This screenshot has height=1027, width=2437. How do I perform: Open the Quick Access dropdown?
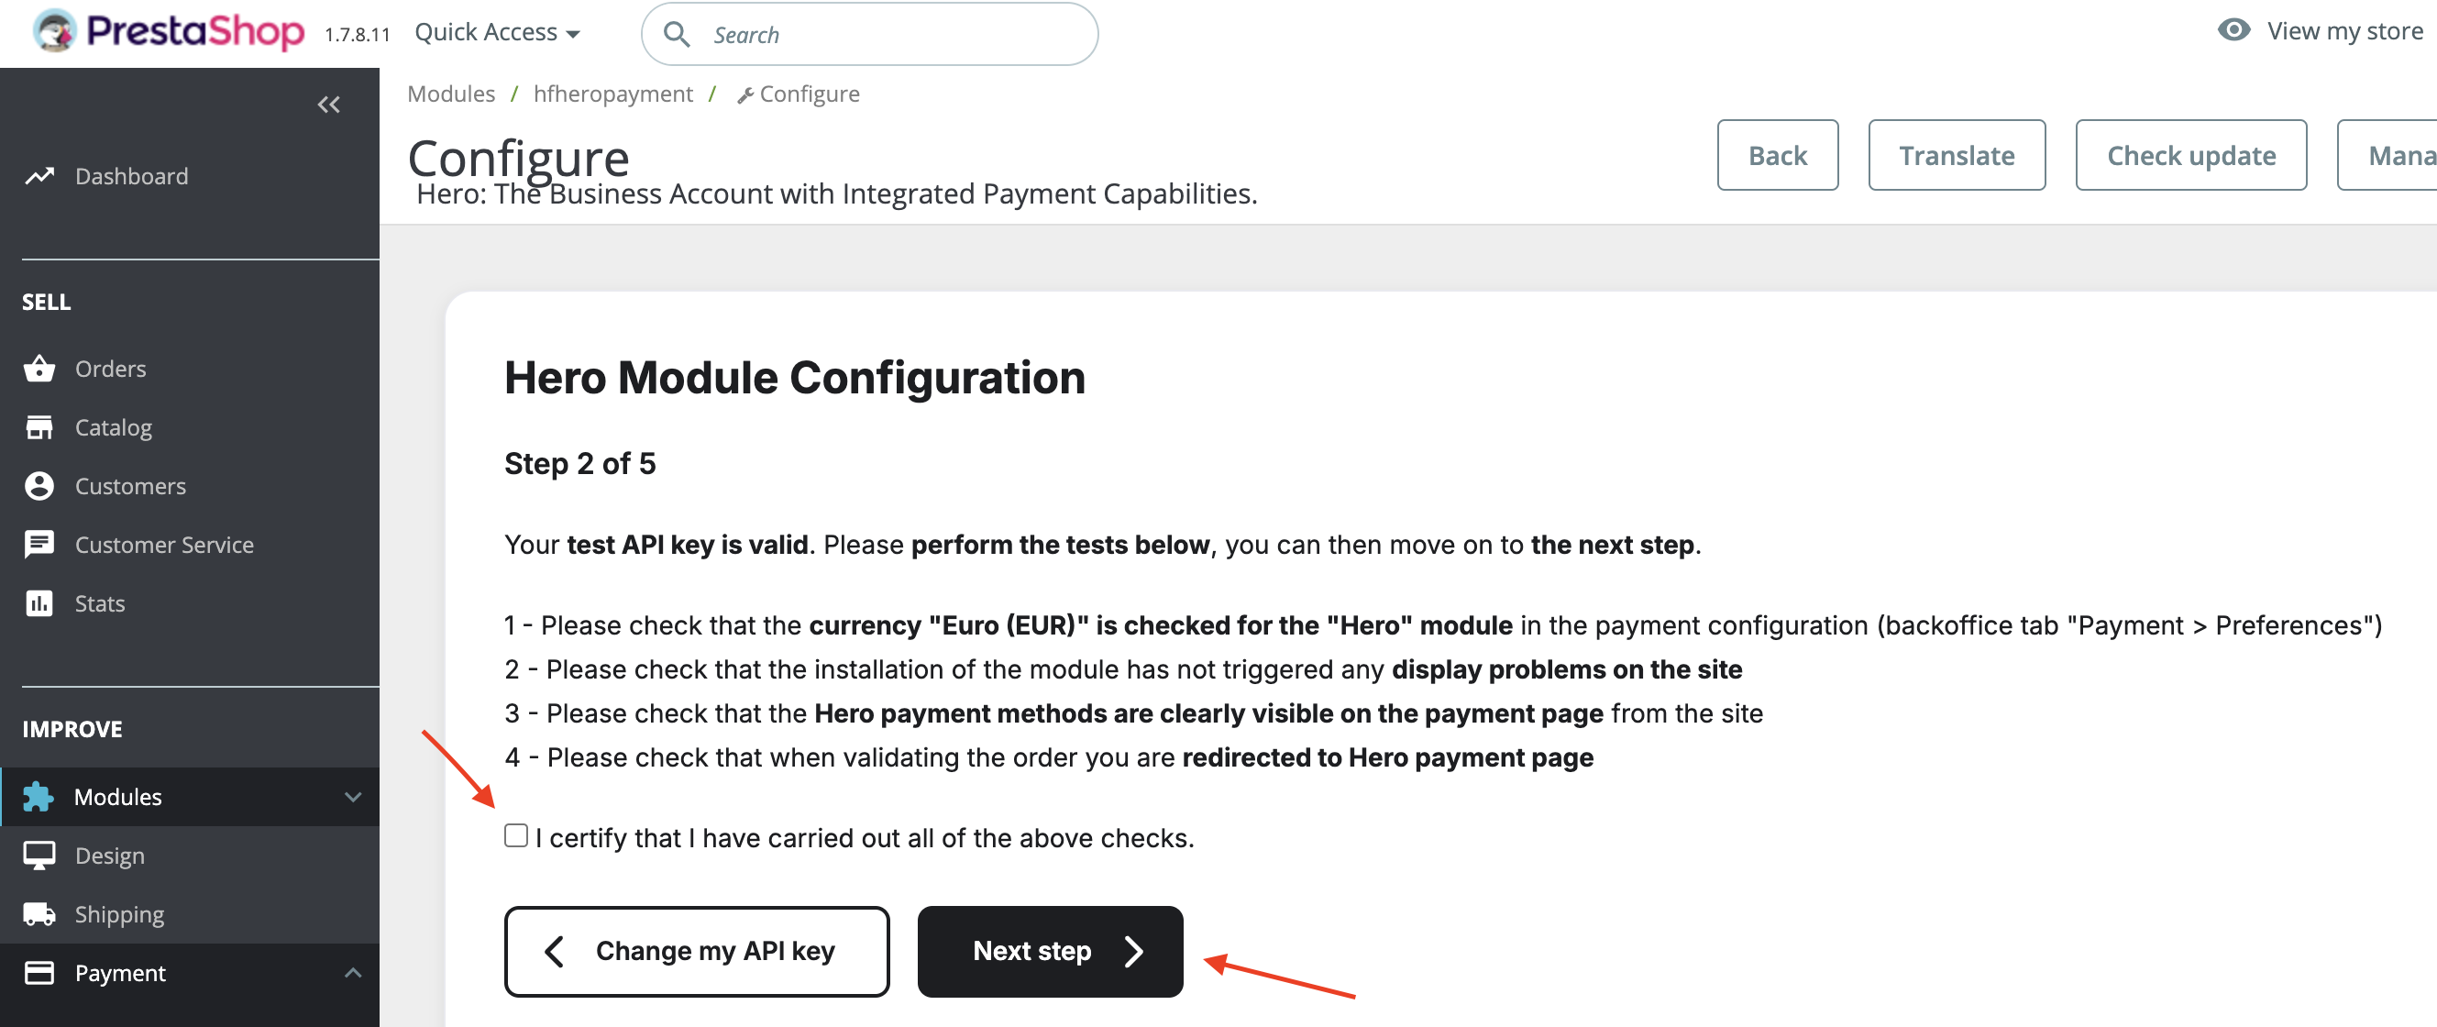[497, 32]
